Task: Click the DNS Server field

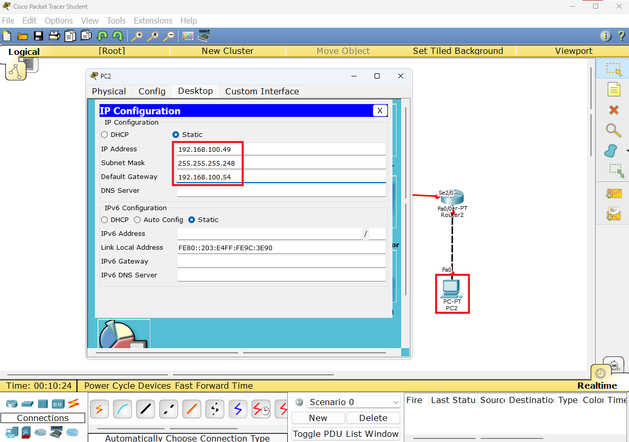Action: pyautogui.click(x=281, y=191)
